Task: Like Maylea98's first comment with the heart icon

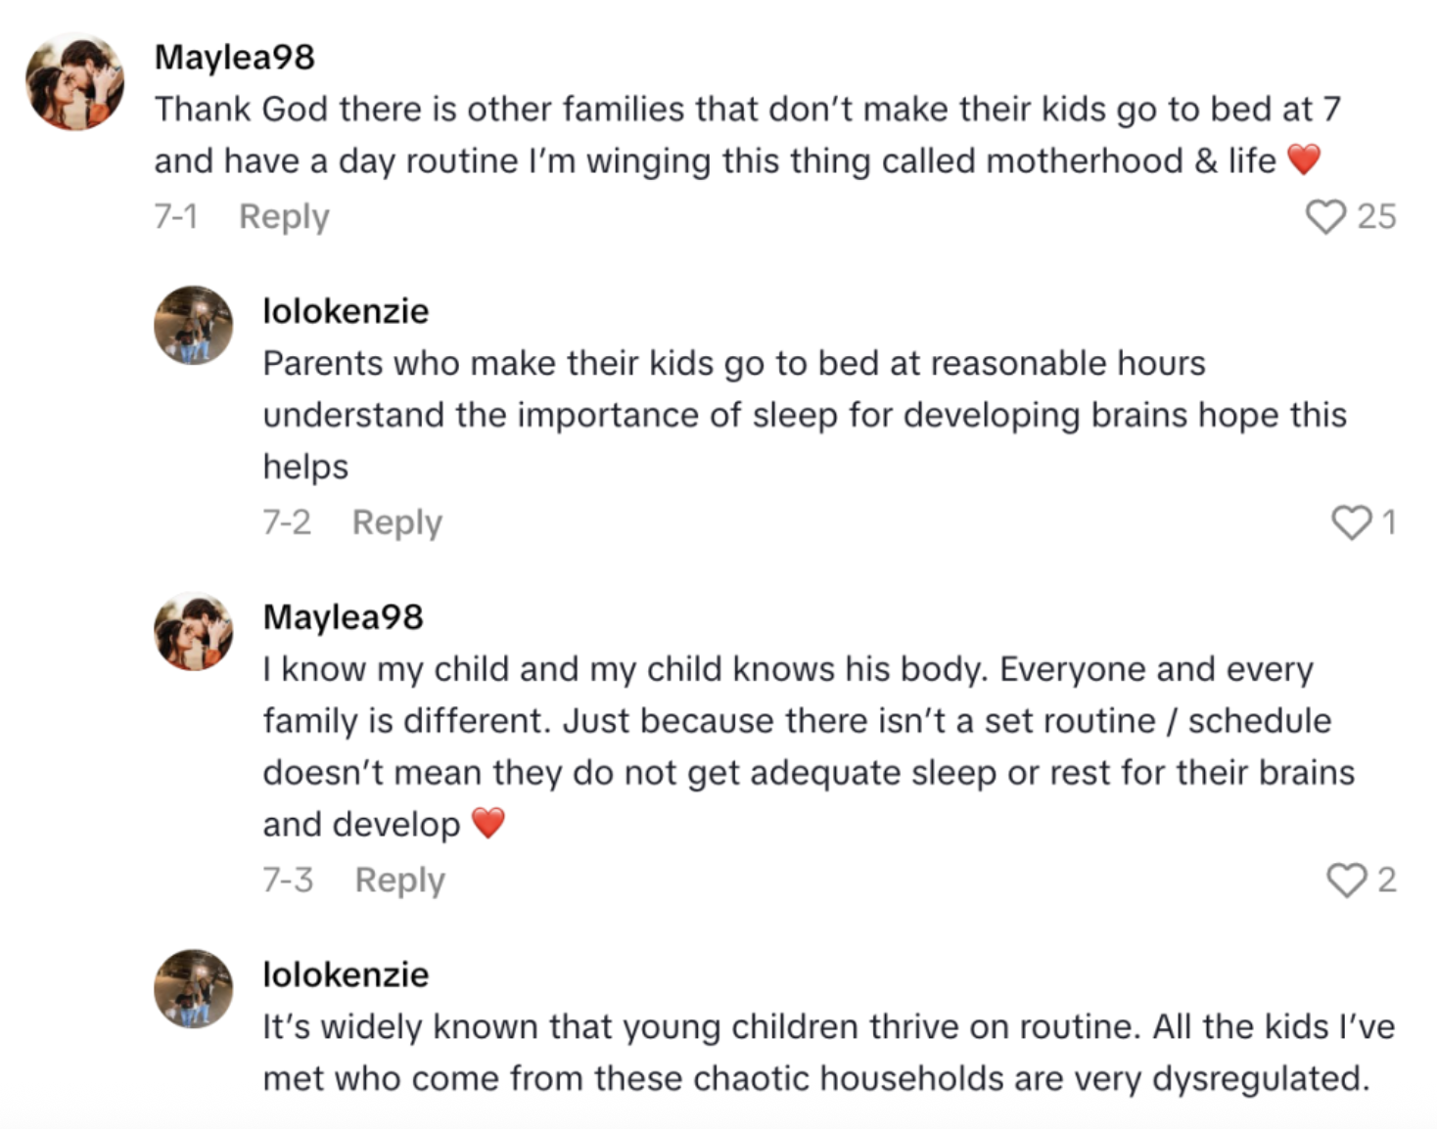Action: 1326,217
